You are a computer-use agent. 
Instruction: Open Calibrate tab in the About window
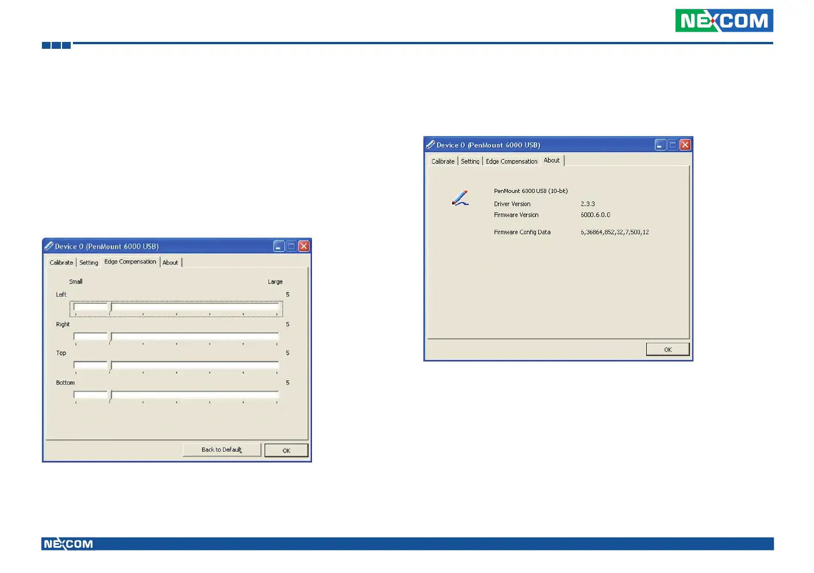(x=443, y=161)
